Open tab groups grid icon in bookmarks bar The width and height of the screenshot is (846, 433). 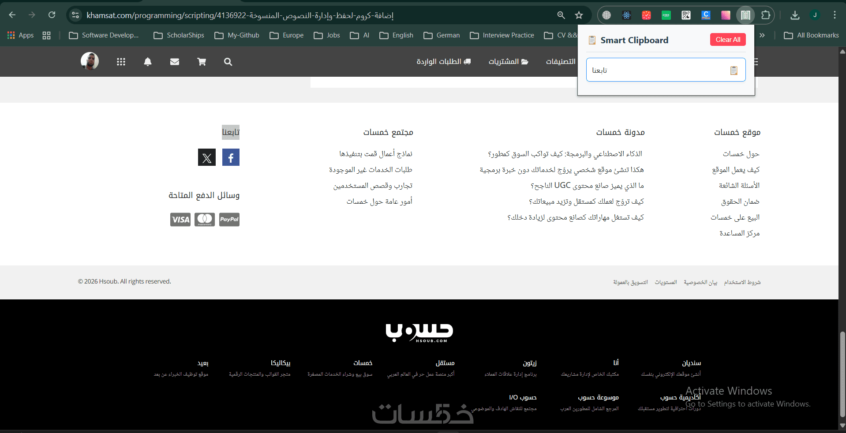click(46, 35)
